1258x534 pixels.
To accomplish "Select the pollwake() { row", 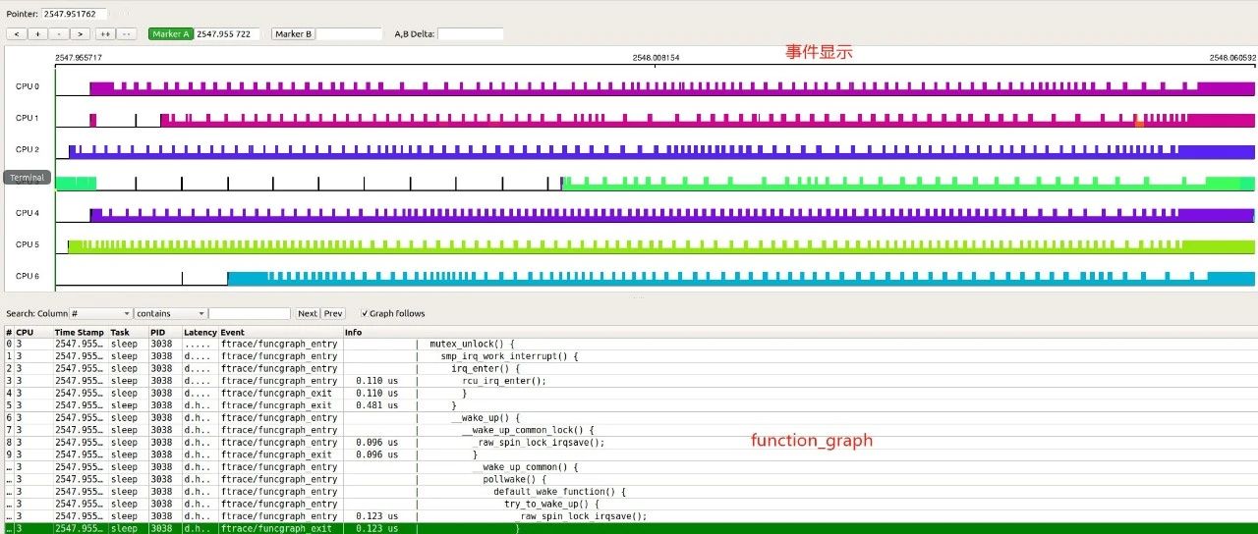I will click(629, 479).
